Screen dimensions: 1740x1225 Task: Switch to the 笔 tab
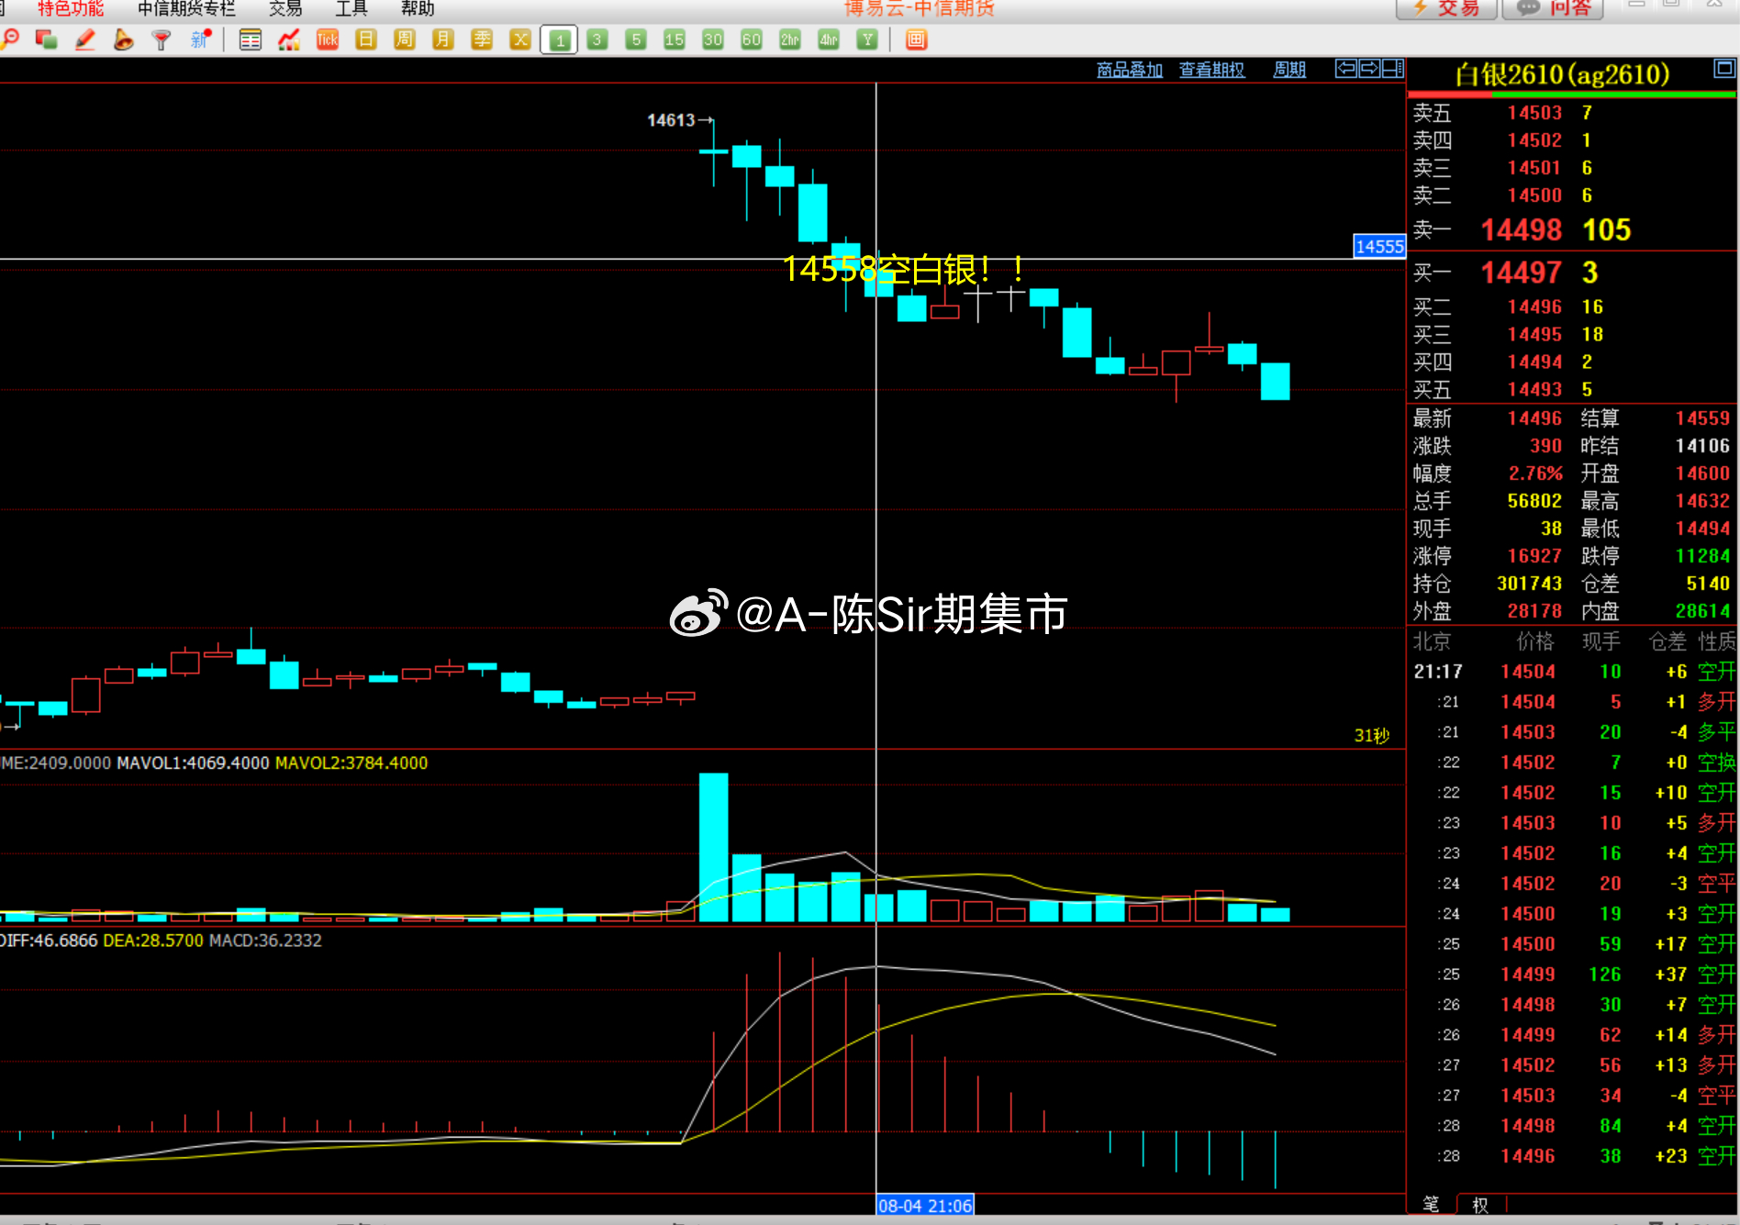pyautogui.click(x=1431, y=1204)
